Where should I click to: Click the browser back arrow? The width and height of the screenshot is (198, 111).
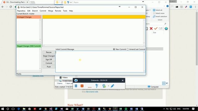pos(3,7)
